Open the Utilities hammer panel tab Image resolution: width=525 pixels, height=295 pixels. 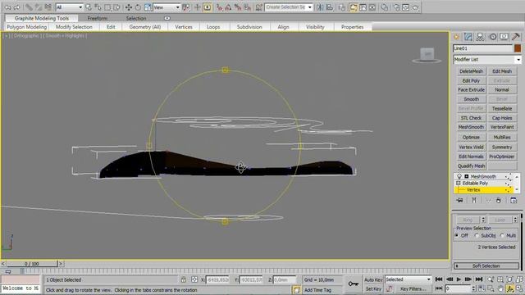click(516, 37)
